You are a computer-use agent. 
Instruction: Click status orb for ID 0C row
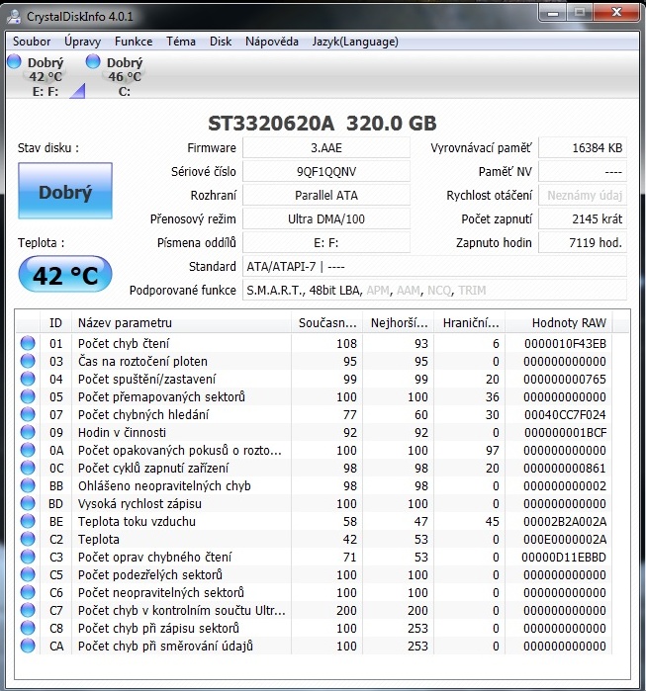pyautogui.click(x=28, y=468)
